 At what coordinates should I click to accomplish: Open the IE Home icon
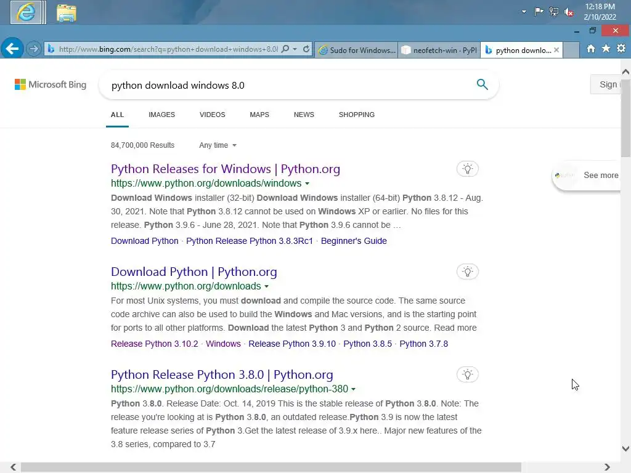coord(591,49)
